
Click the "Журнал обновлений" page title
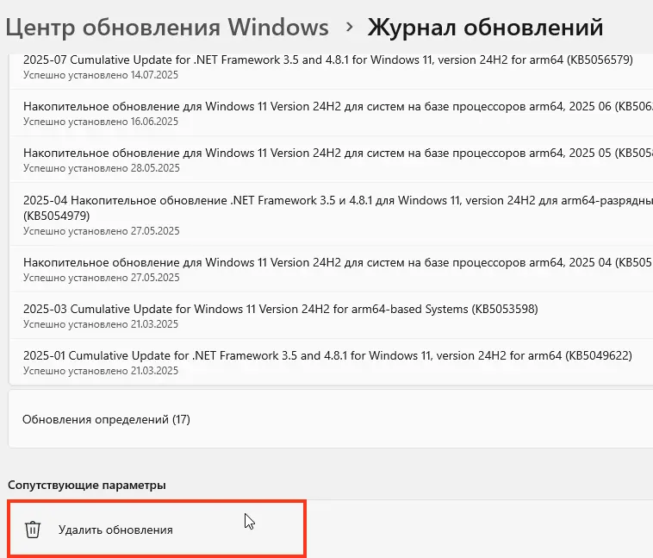coord(485,28)
